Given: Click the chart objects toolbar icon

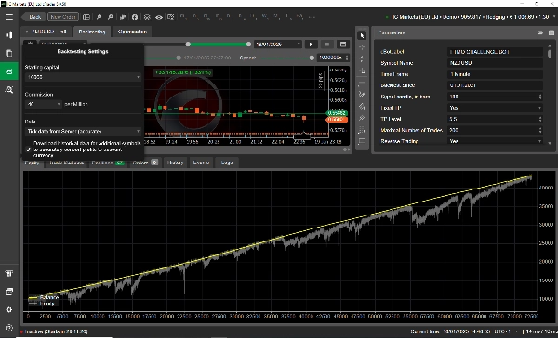Looking at the screenshot, I should pos(147,17).
